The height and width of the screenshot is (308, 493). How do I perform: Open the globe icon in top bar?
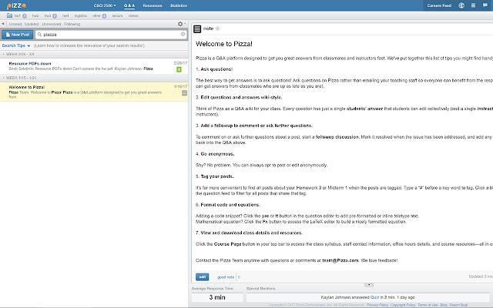461,5
